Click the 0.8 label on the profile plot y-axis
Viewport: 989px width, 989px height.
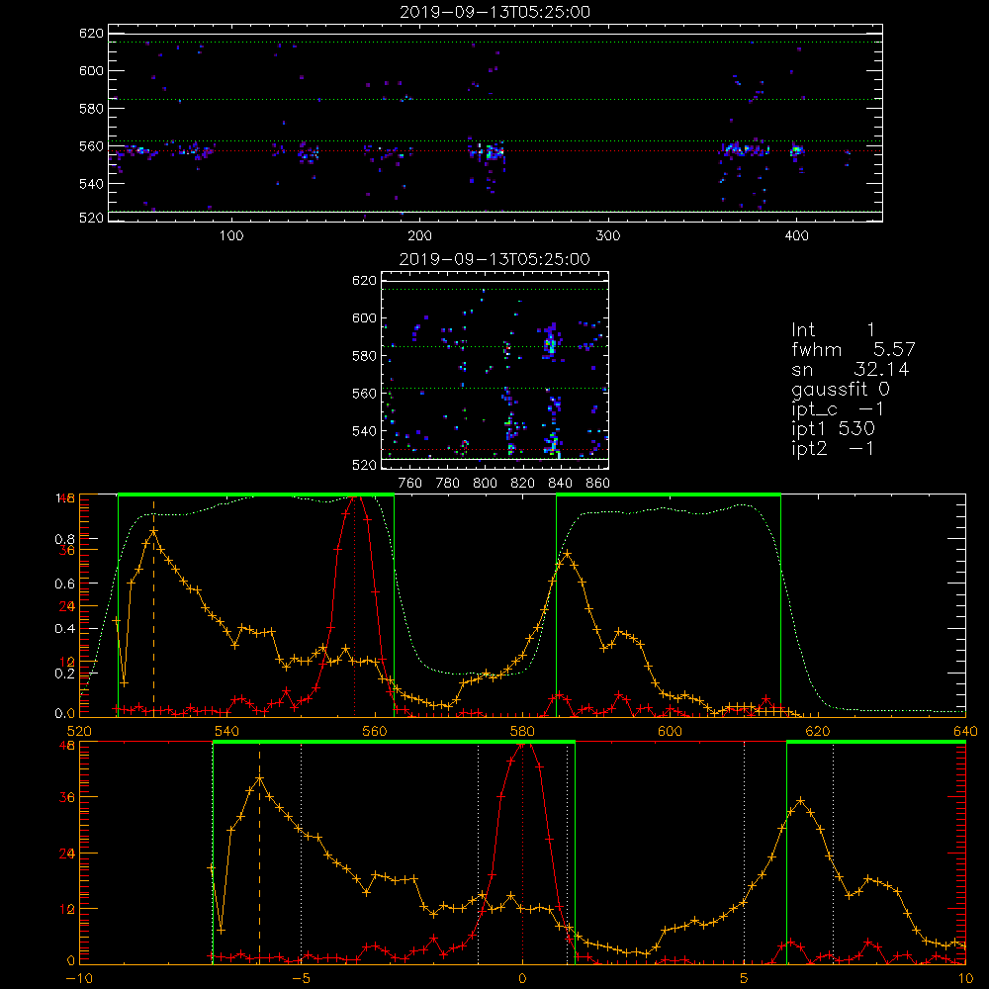pos(65,539)
